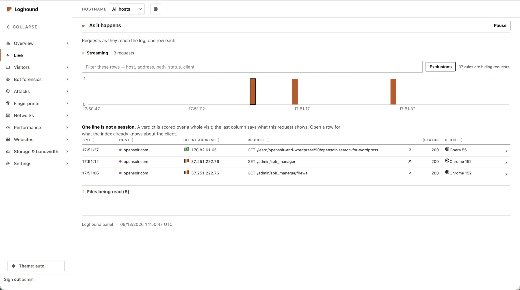Click the Settings gear icon
Image resolution: width=520 pixels, height=290 pixels.
click(8, 163)
